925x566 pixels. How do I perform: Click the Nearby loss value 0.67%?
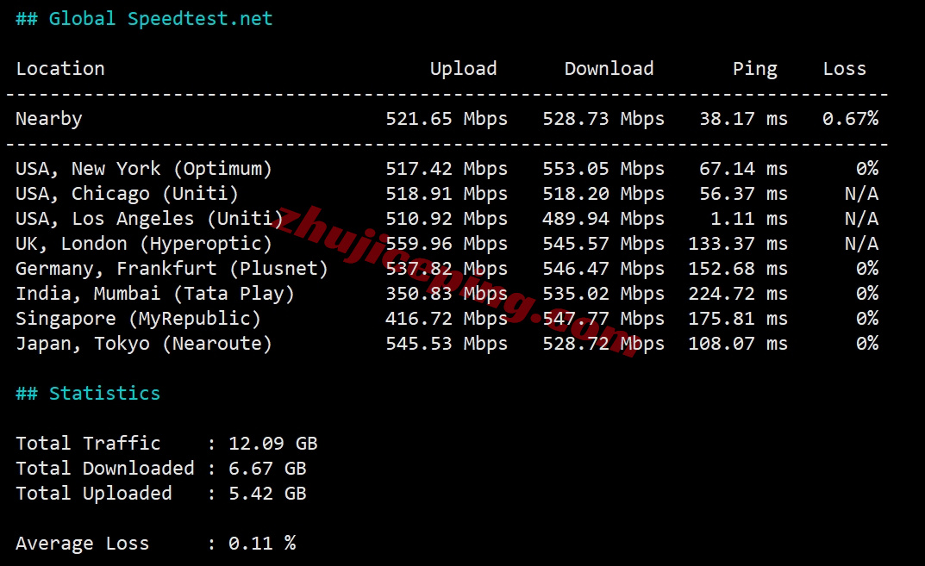(x=850, y=119)
